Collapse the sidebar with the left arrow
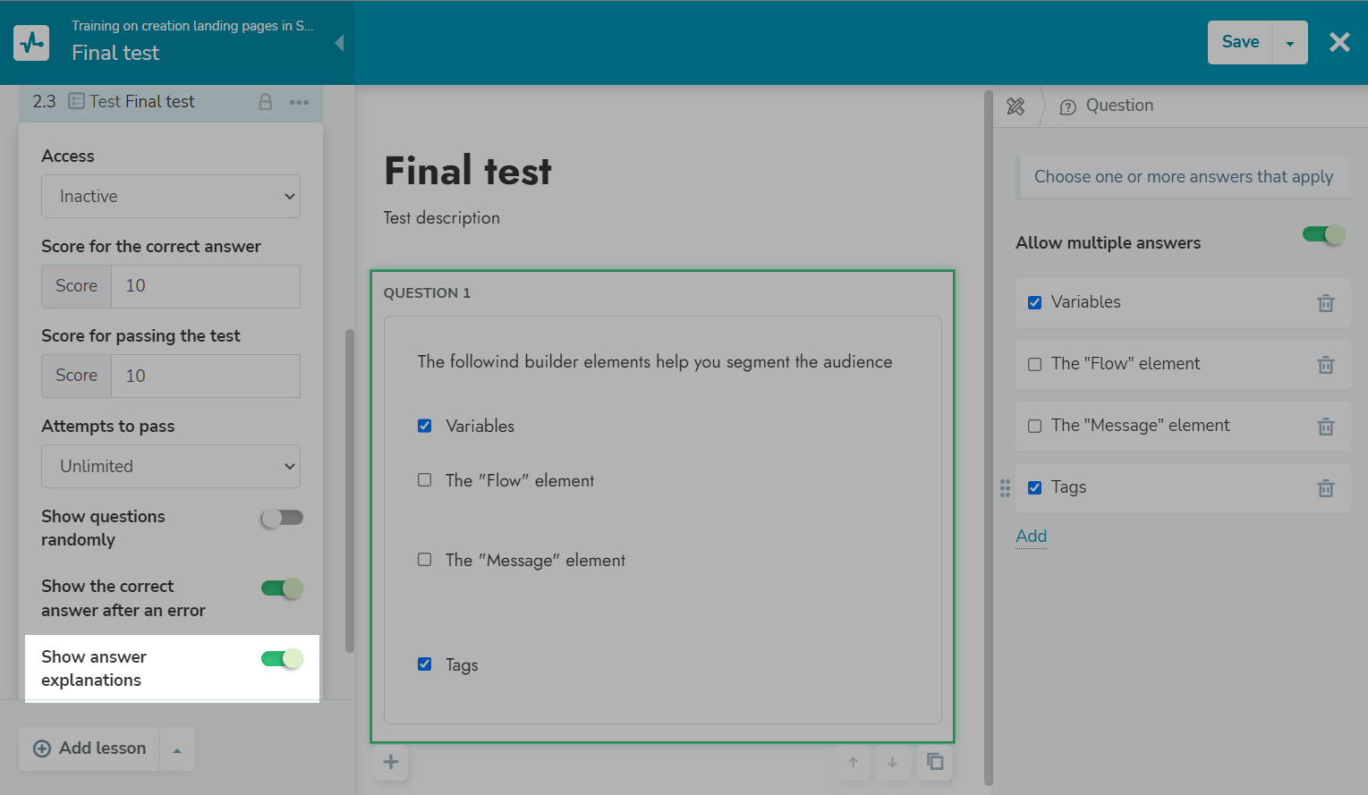This screenshot has height=795, width=1368. click(x=339, y=43)
